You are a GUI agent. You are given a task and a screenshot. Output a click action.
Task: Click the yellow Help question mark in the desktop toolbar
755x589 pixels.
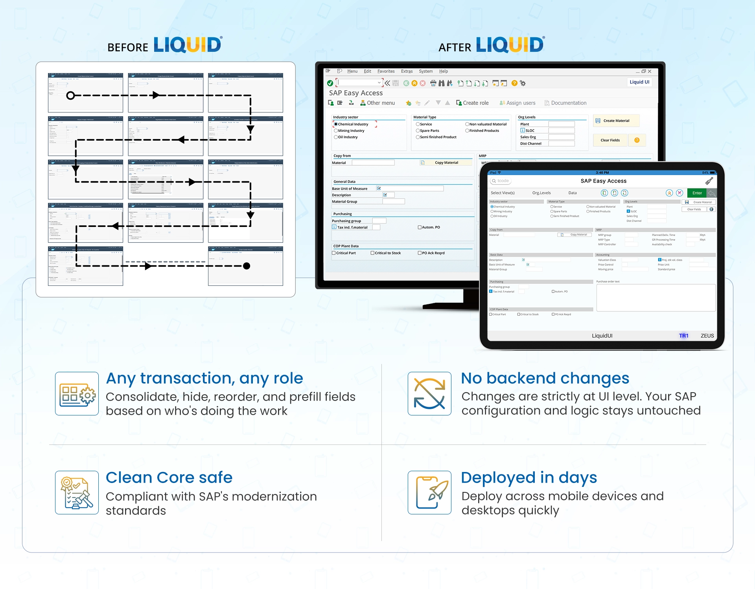514,83
